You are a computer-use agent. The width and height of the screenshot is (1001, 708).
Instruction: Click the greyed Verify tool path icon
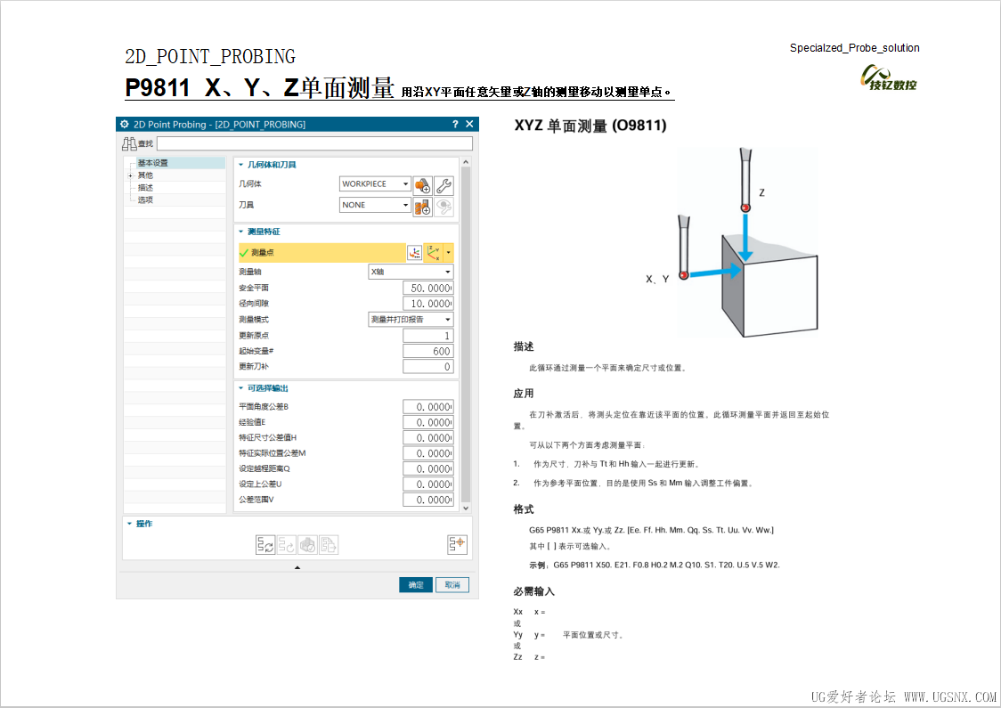(308, 544)
